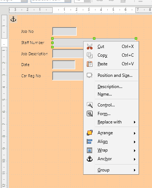Select the Car Reg No label
The height and width of the screenshot is (188, 152).
point(31,76)
